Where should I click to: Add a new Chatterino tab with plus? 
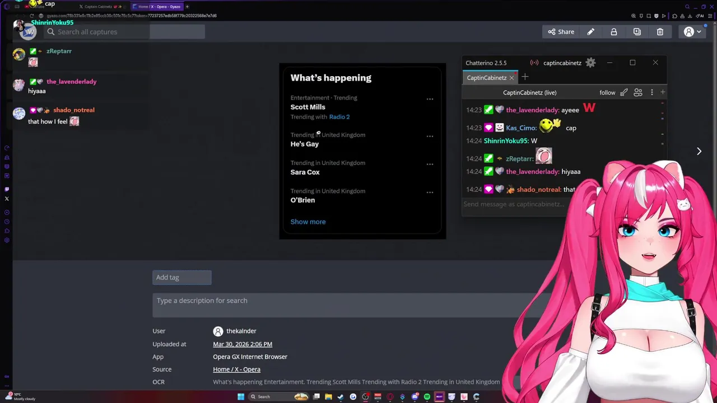click(x=525, y=77)
